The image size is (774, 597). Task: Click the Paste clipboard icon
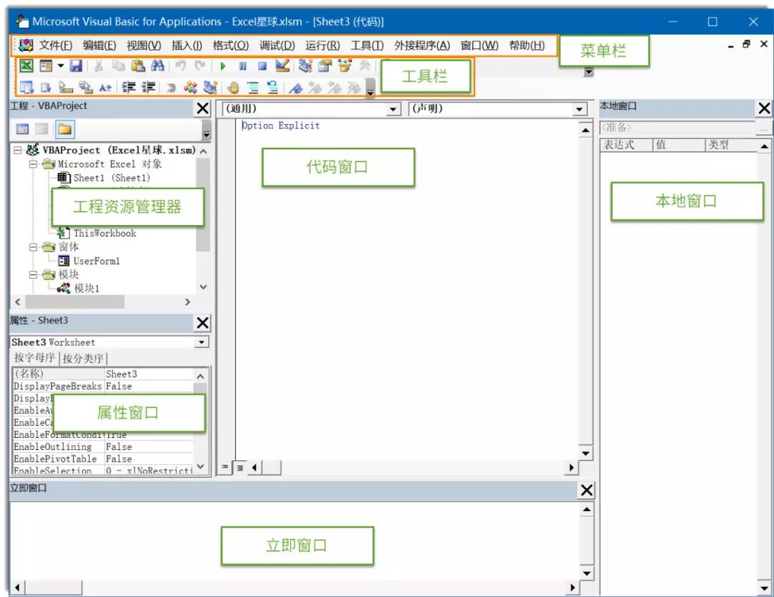138,66
